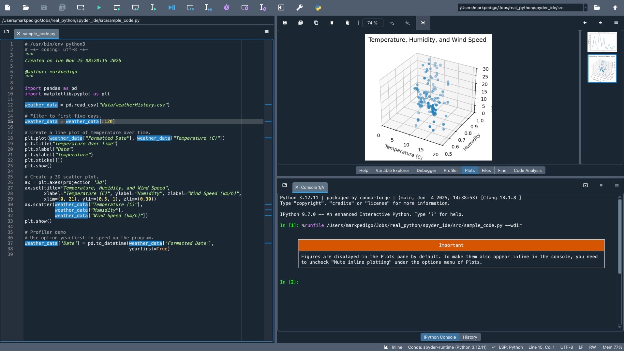Save the current plot in Plots pane
Viewport: 624px width, 351px height.
[x=285, y=23]
